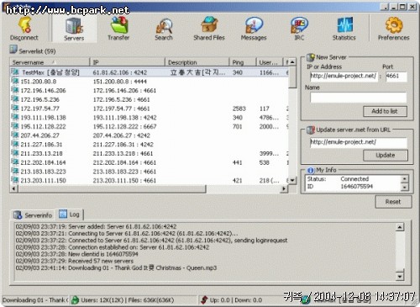This screenshot has height=307, width=420.
Task: Sort list by Users column header
Action: tap(270, 62)
